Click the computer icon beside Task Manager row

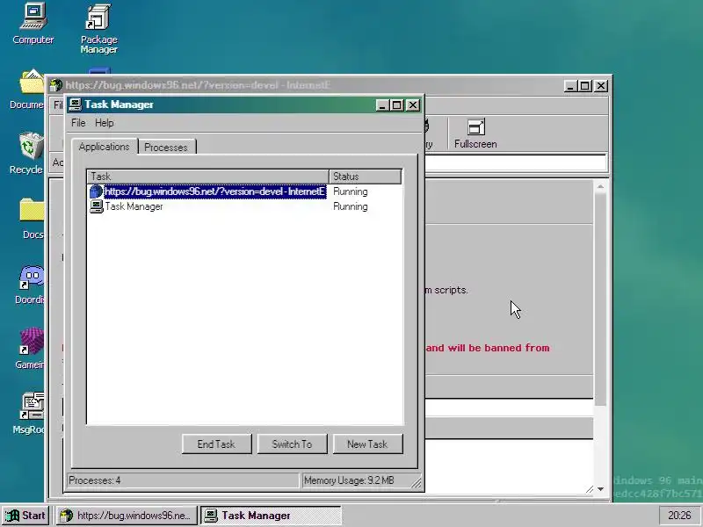coord(96,206)
